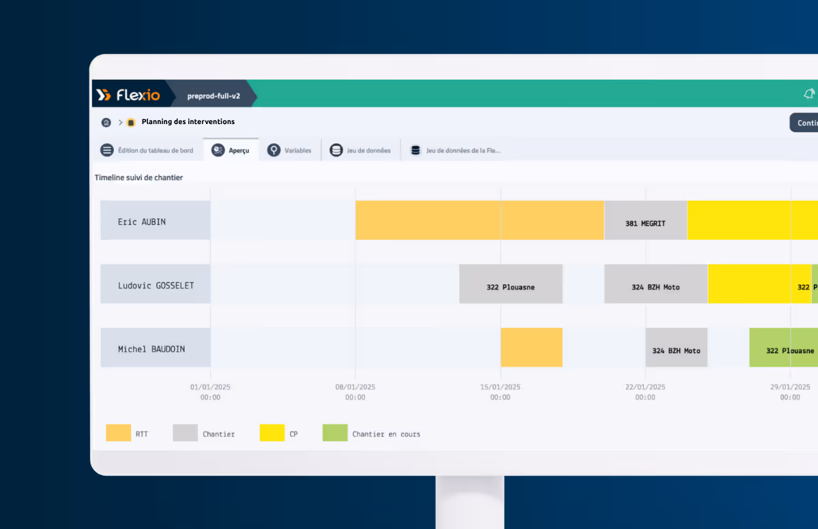This screenshot has width=818, height=529.
Task: Click the Eric AUBIN row label
Action: tap(156, 220)
